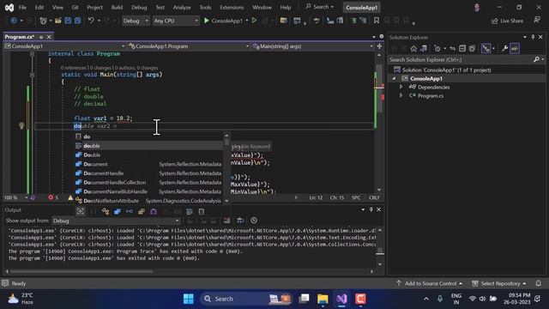Screen dimensions: 549x309
Task: Click the Search Solution Explorer input field
Action: pos(461,59)
